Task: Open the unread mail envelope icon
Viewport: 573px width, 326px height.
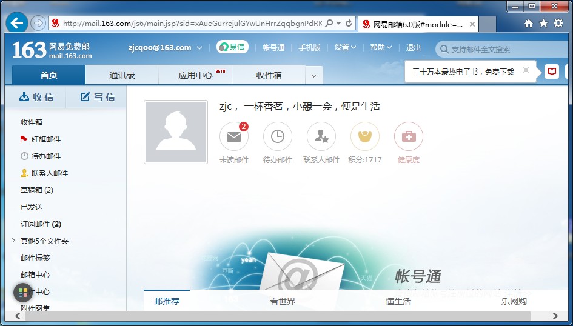Action: (234, 136)
